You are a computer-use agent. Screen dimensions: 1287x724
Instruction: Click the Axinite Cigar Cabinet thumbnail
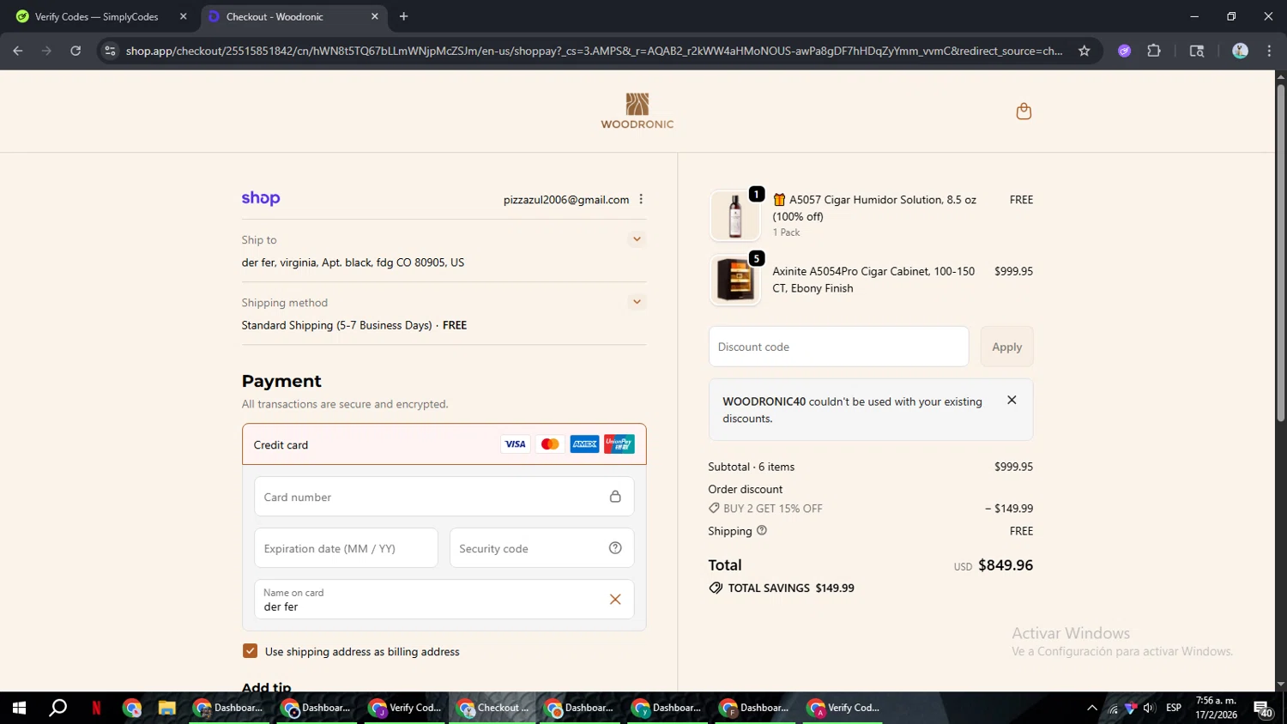[735, 280]
